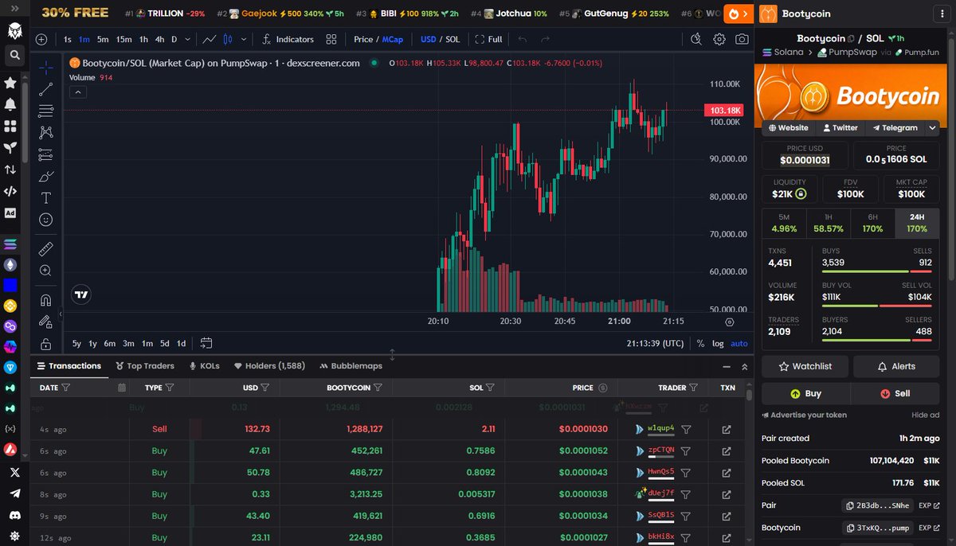
Task: Click the buy volume ratio bar
Action: (877, 306)
